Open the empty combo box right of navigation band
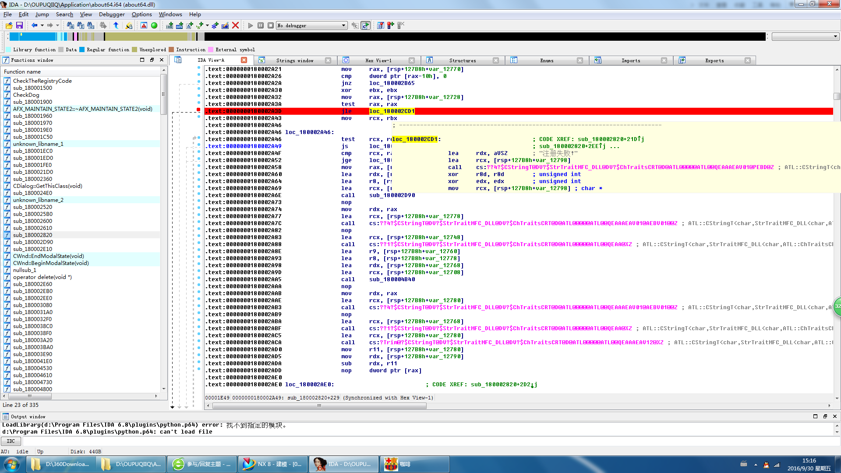This screenshot has height=473, width=841. (806, 37)
